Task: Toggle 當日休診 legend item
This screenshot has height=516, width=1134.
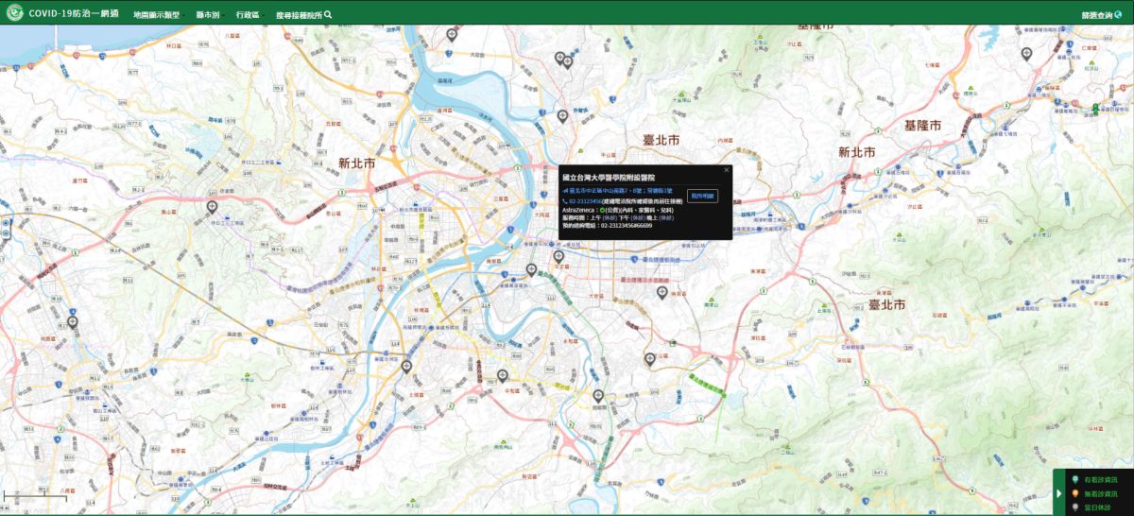Action: pyautogui.click(x=1097, y=507)
